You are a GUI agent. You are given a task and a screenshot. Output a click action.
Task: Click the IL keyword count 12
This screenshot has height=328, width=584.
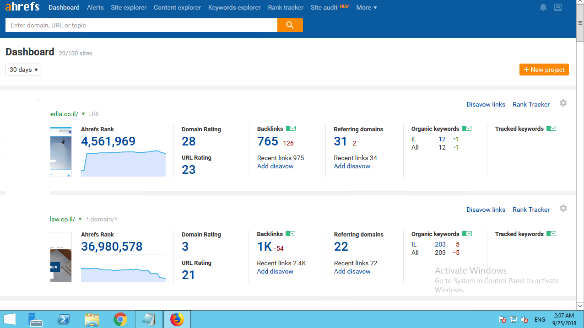click(442, 139)
